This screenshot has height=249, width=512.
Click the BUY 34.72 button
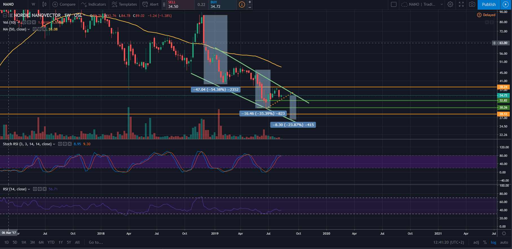223,5
